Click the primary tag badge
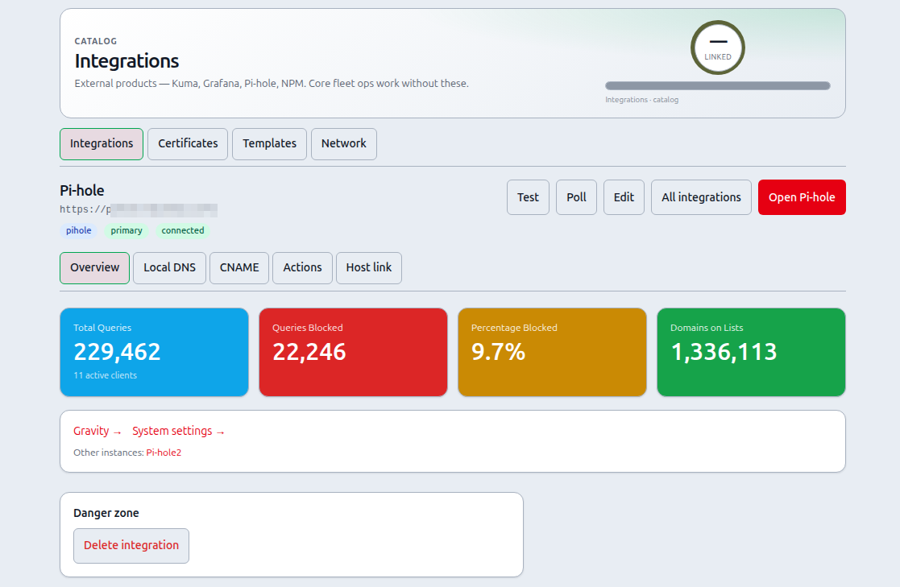The width and height of the screenshot is (900, 587). (126, 230)
